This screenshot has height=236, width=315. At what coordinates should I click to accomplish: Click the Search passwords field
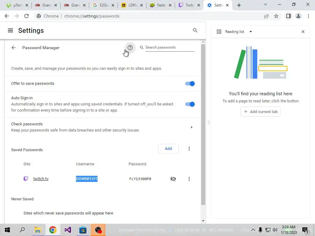[170, 47]
